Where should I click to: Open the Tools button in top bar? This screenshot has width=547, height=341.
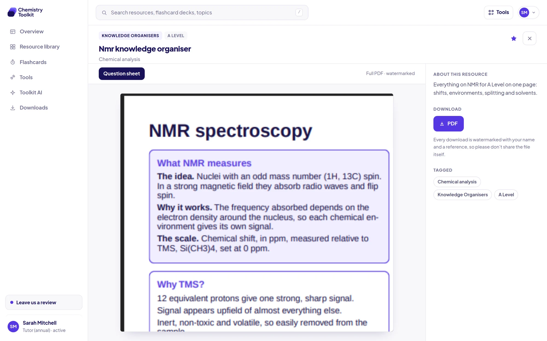click(x=498, y=13)
